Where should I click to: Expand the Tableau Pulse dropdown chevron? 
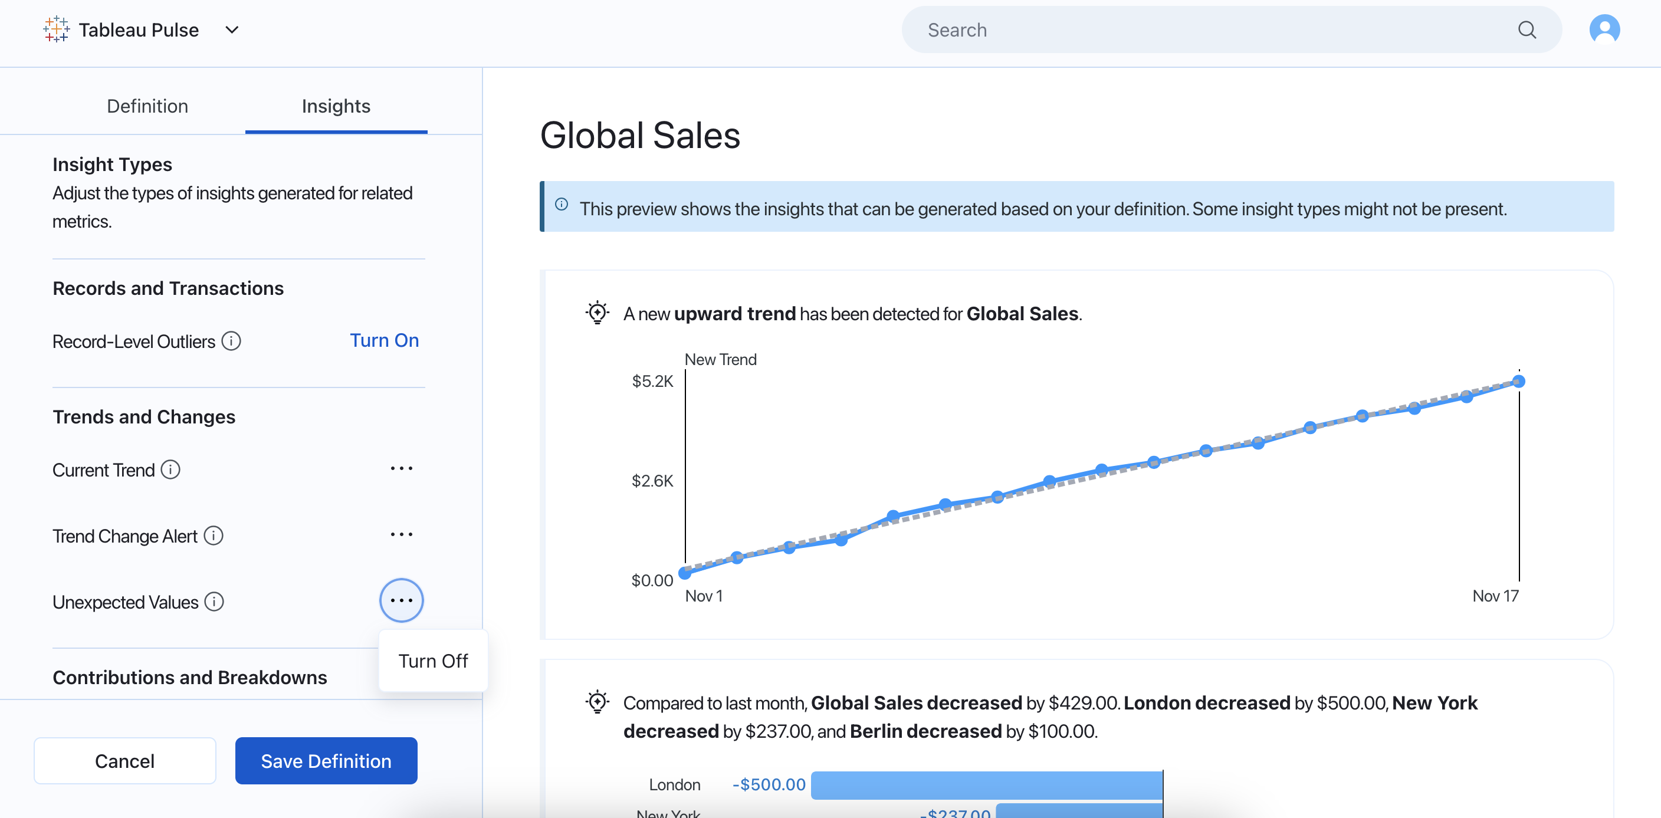(232, 29)
